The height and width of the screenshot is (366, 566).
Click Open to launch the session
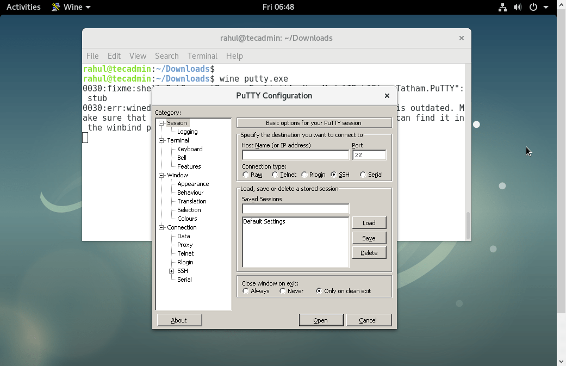coord(321,320)
